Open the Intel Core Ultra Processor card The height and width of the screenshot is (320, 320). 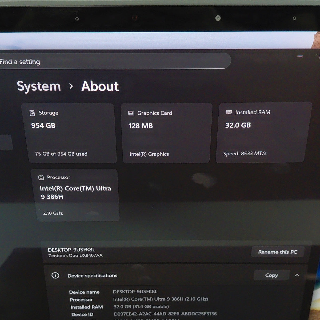point(75,195)
